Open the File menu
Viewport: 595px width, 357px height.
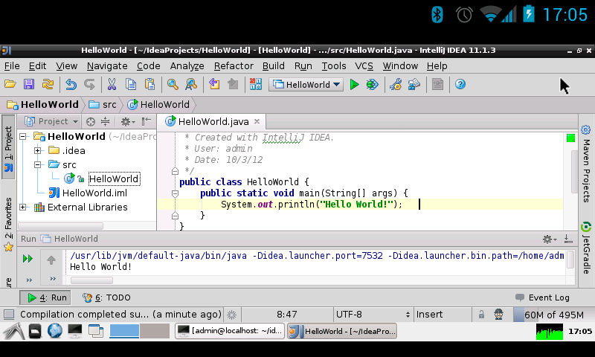(12, 66)
